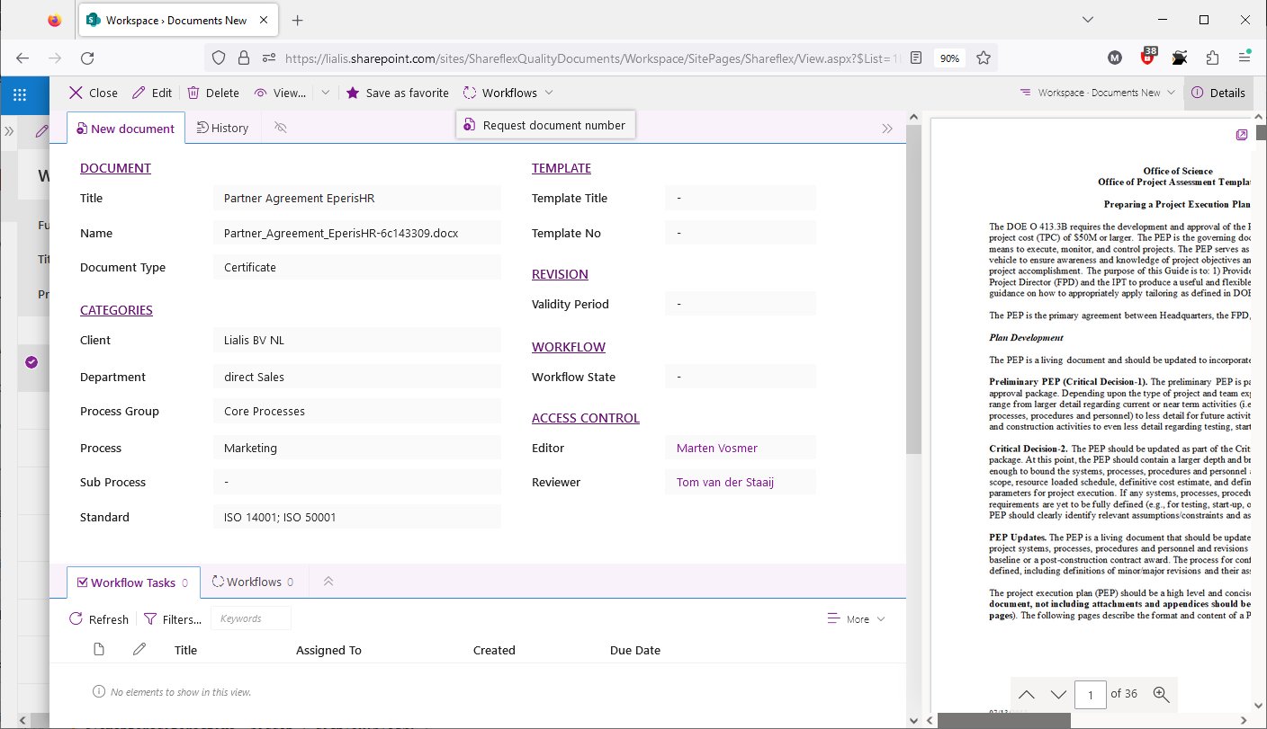Toggle the Details pane button
The height and width of the screenshot is (729, 1267).
tap(1218, 93)
